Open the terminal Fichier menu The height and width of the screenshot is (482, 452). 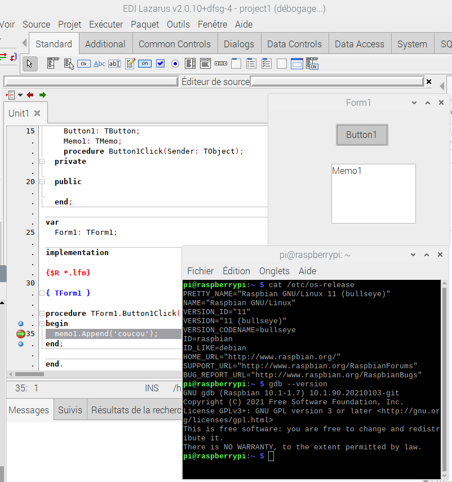(x=200, y=271)
